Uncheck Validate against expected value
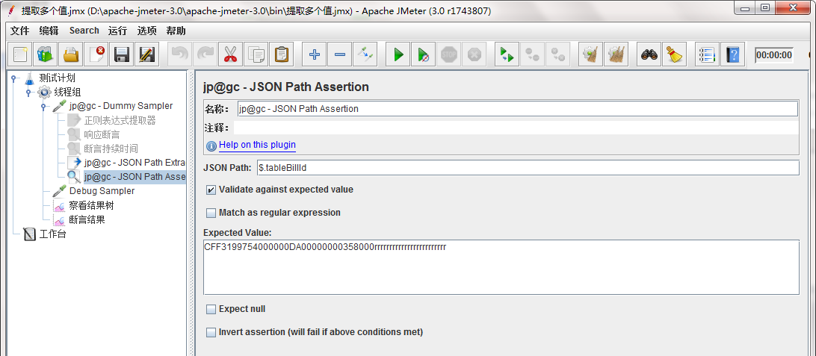Image resolution: width=816 pixels, height=356 pixels. pyautogui.click(x=211, y=190)
